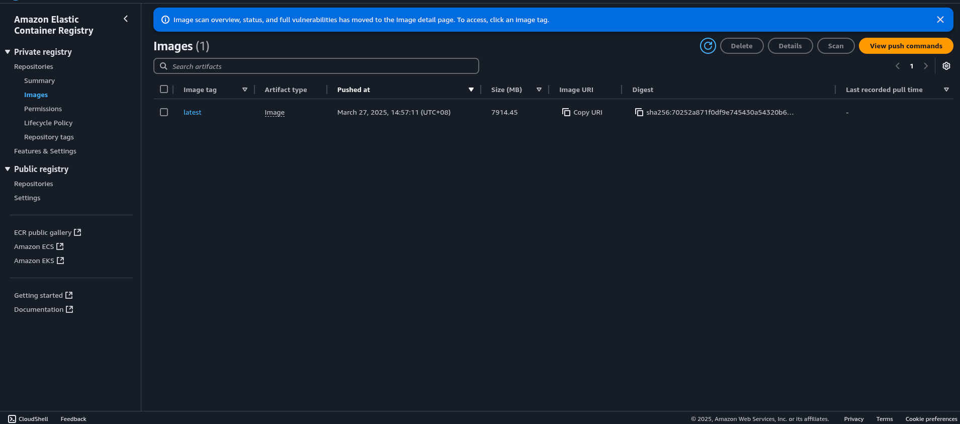Viewport: 960px width, 424px height.
Task: Collapse the Private registry section
Action: (x=8, y=52)
